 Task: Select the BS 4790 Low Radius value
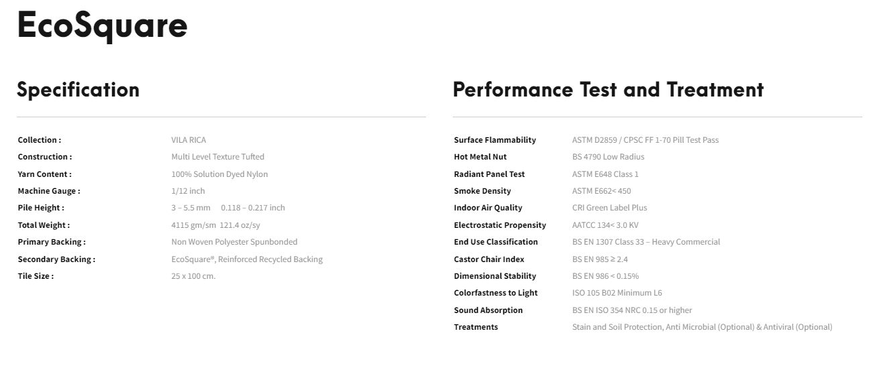click(608, 157)
